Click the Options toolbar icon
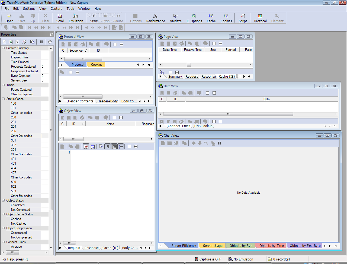 [136, 18]
